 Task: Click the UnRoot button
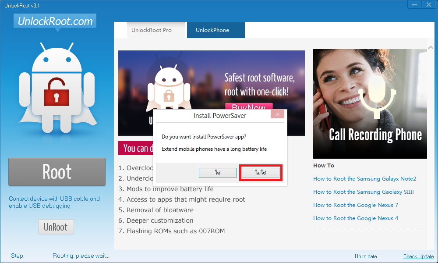[56, 227]
